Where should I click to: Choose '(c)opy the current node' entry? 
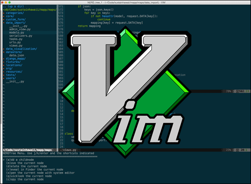click(25, 179)
